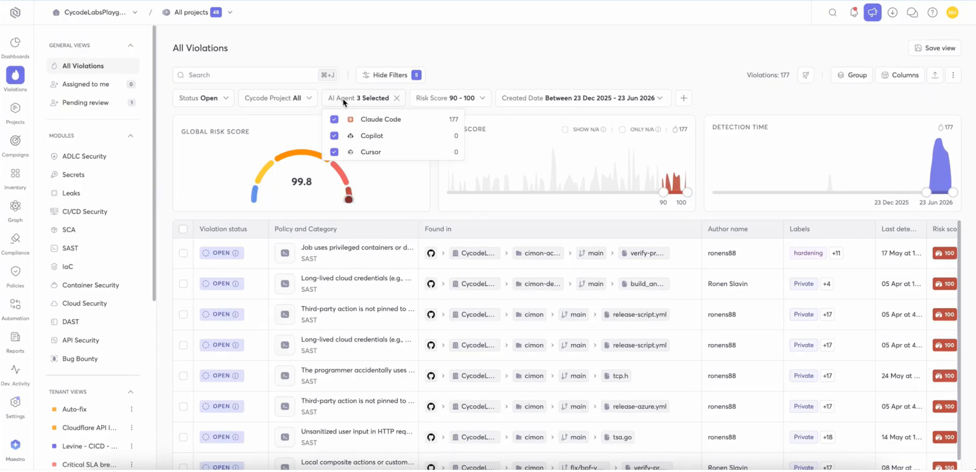Screen dimensions: 976x472
Task: Open the Reports section icon
Action: point(15,342)
